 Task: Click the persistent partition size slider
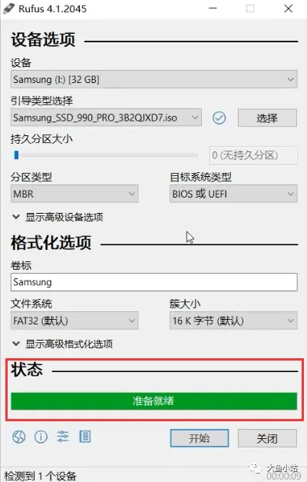106,155
